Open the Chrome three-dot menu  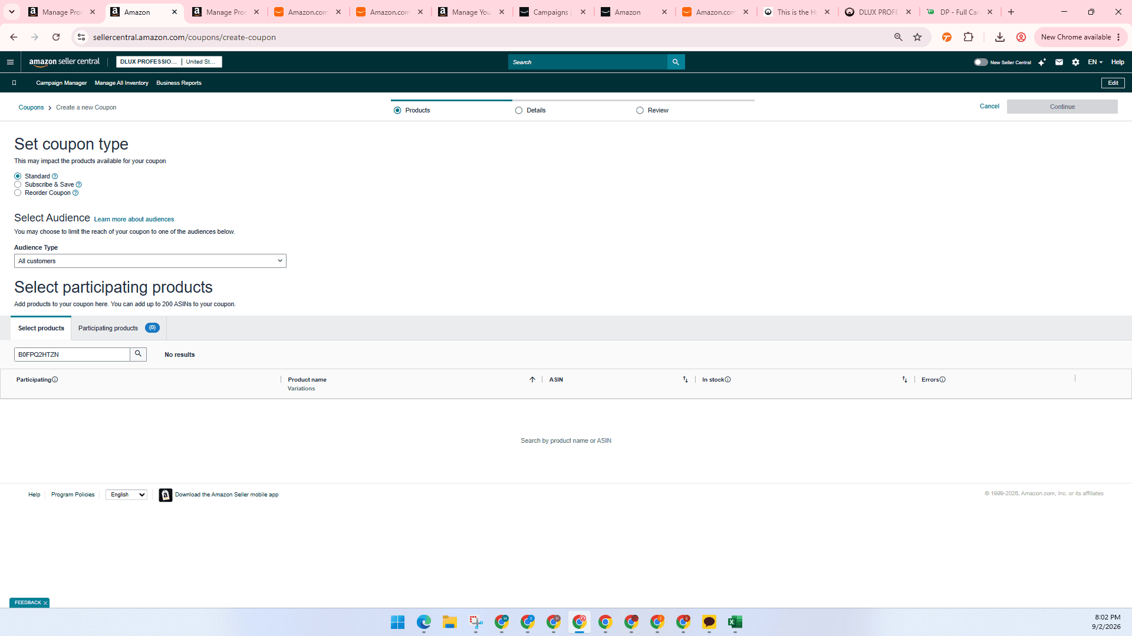(1118, 37)
